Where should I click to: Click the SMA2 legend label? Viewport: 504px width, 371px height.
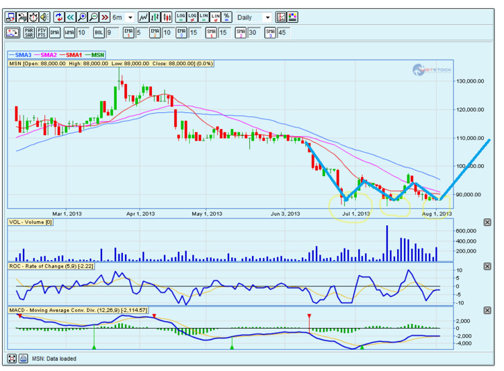[x=48, y=55]
